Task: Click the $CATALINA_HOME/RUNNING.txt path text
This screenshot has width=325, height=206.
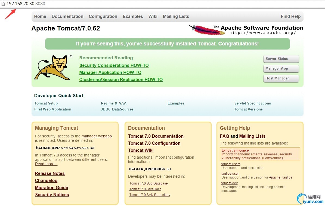Action: pyautogui.click(x=150, y=169)
